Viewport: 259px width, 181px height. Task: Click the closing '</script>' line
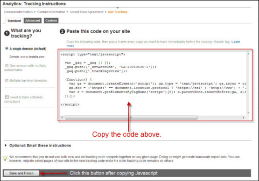(x=70, y=104)
